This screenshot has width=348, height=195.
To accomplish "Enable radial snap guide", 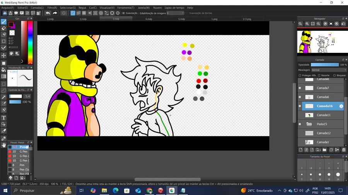I will click(x=95, y=13).
